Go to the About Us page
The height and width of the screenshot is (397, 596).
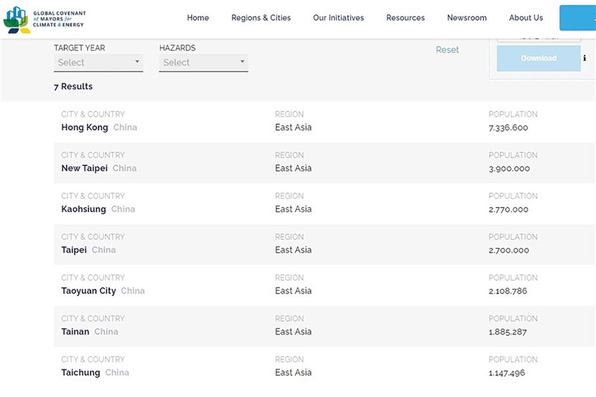[x=526, y=18]
